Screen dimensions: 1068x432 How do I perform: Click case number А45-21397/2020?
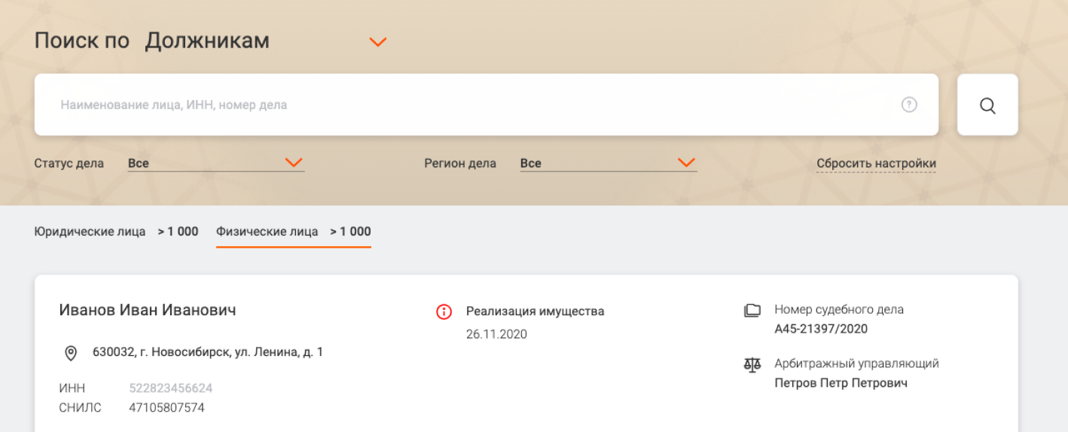click(x=821, y=329)
